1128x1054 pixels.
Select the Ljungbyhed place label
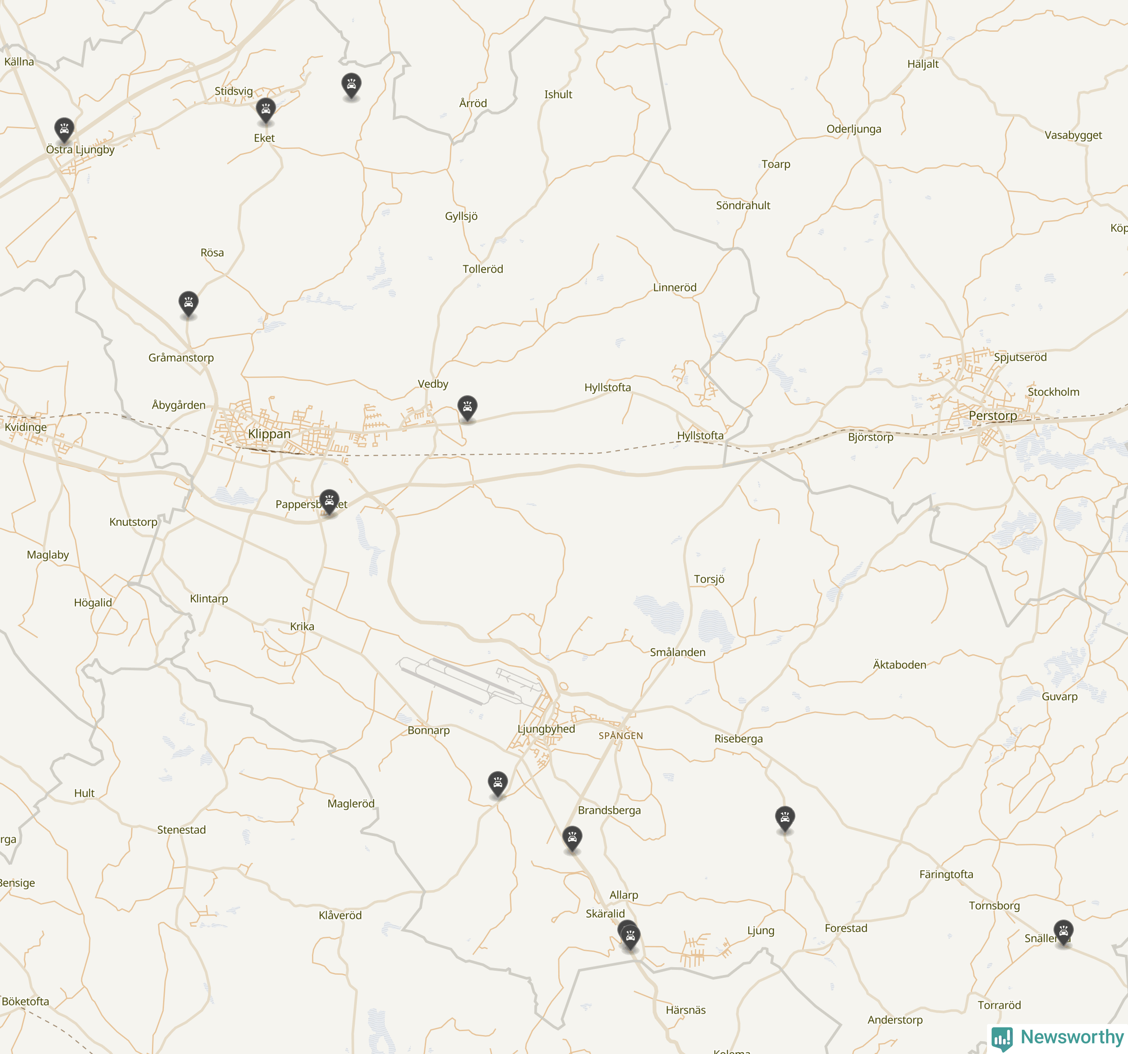point(546,729)
